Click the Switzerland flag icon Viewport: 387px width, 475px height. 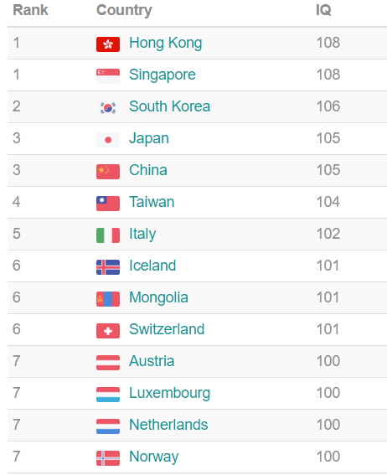click(x=108, y=331)
